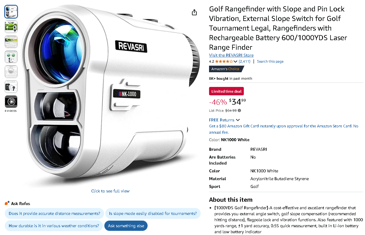Image resolution: width=365 pixels, height=235 pixels.
Task: Open the REVASRI Store link
Action: (231, 55)
